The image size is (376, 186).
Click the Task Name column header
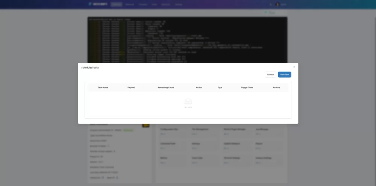tap(103, 87)
